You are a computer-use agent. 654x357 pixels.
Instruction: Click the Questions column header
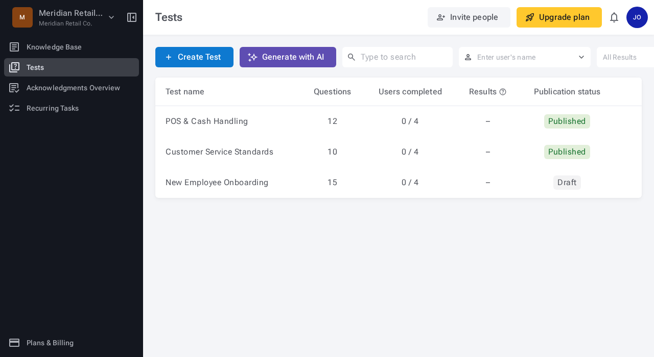332,92
